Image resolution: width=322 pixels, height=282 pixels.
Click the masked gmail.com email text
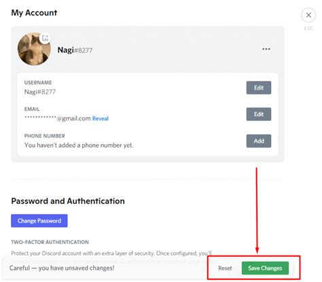click(x=58, y=118)
